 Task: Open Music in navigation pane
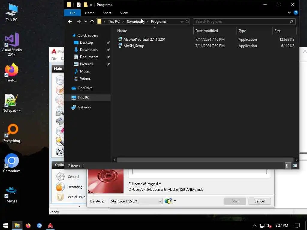click(x=85, y=71)
